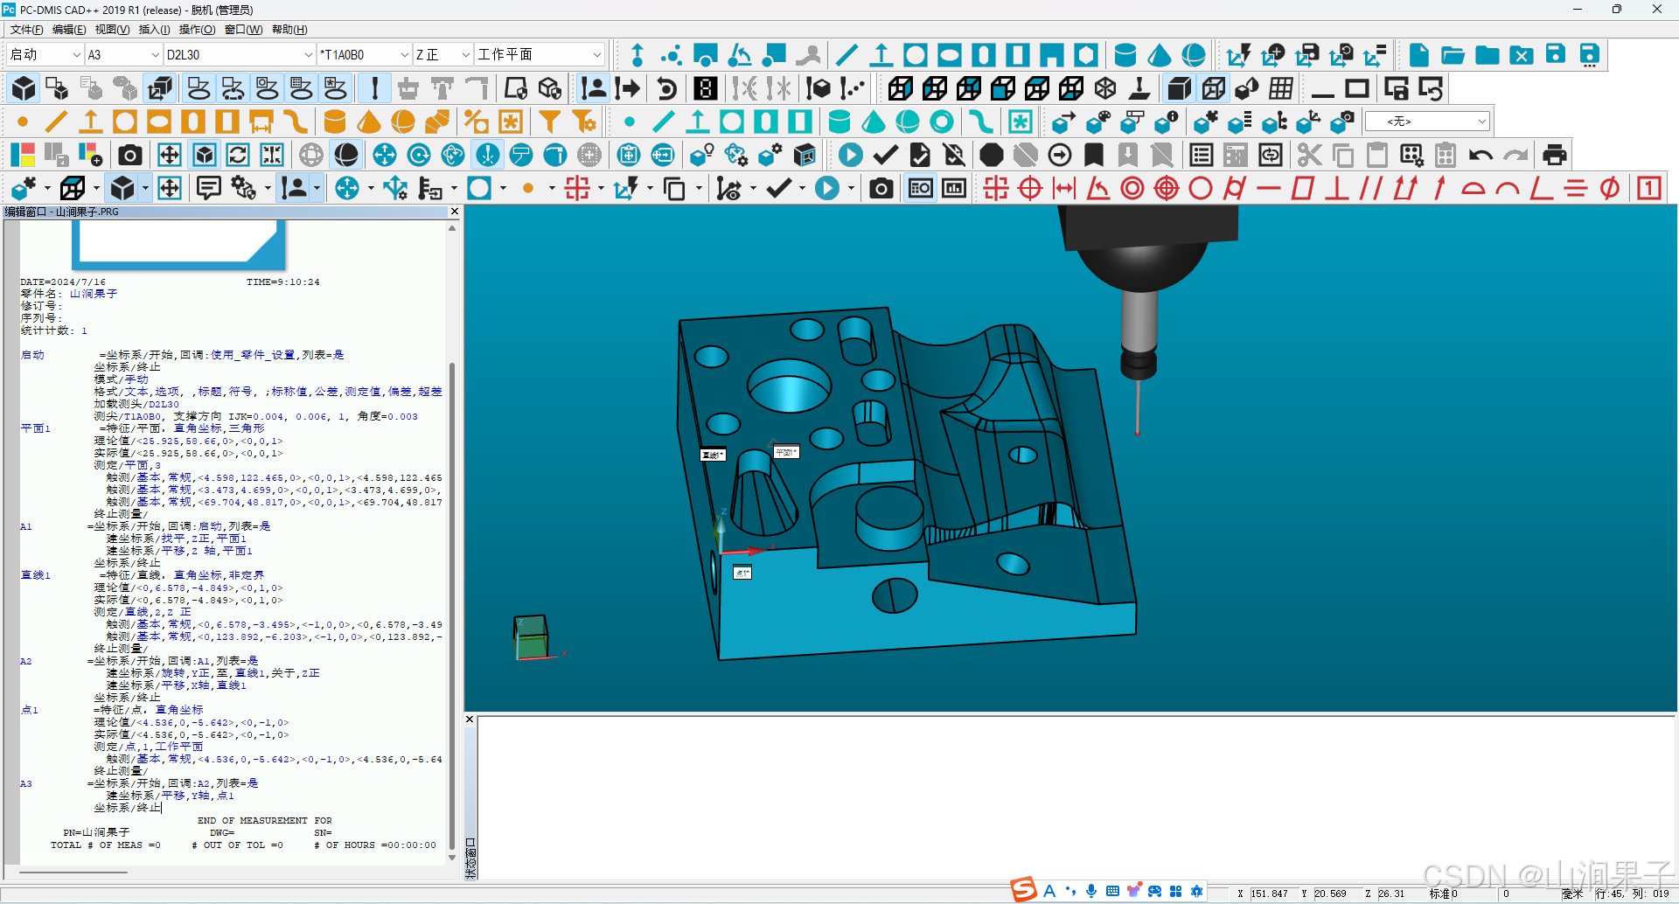Click the Cut scissors icon
The height and width of the screenshot is (904, 1679).
[x=1309, y=156]
